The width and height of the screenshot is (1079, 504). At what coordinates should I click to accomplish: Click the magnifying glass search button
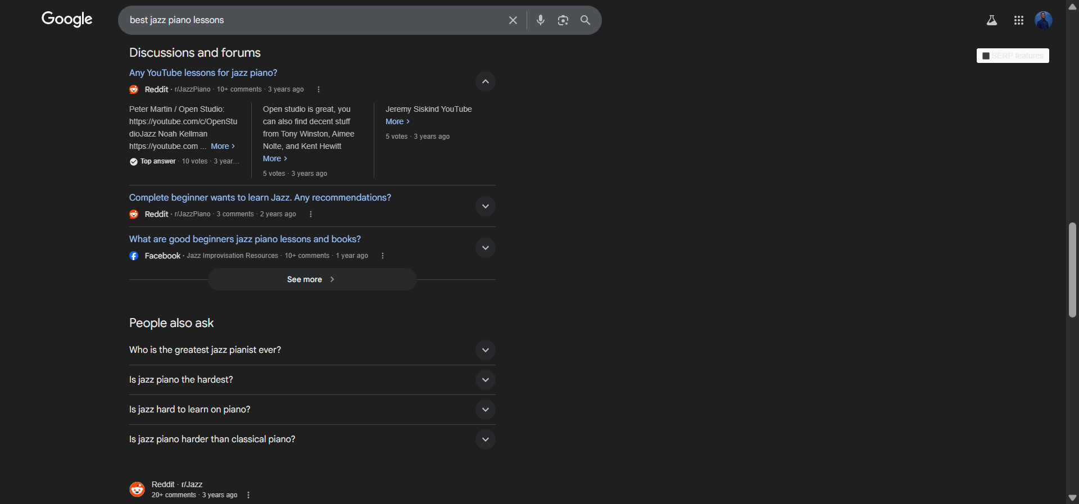pos(585,20)
